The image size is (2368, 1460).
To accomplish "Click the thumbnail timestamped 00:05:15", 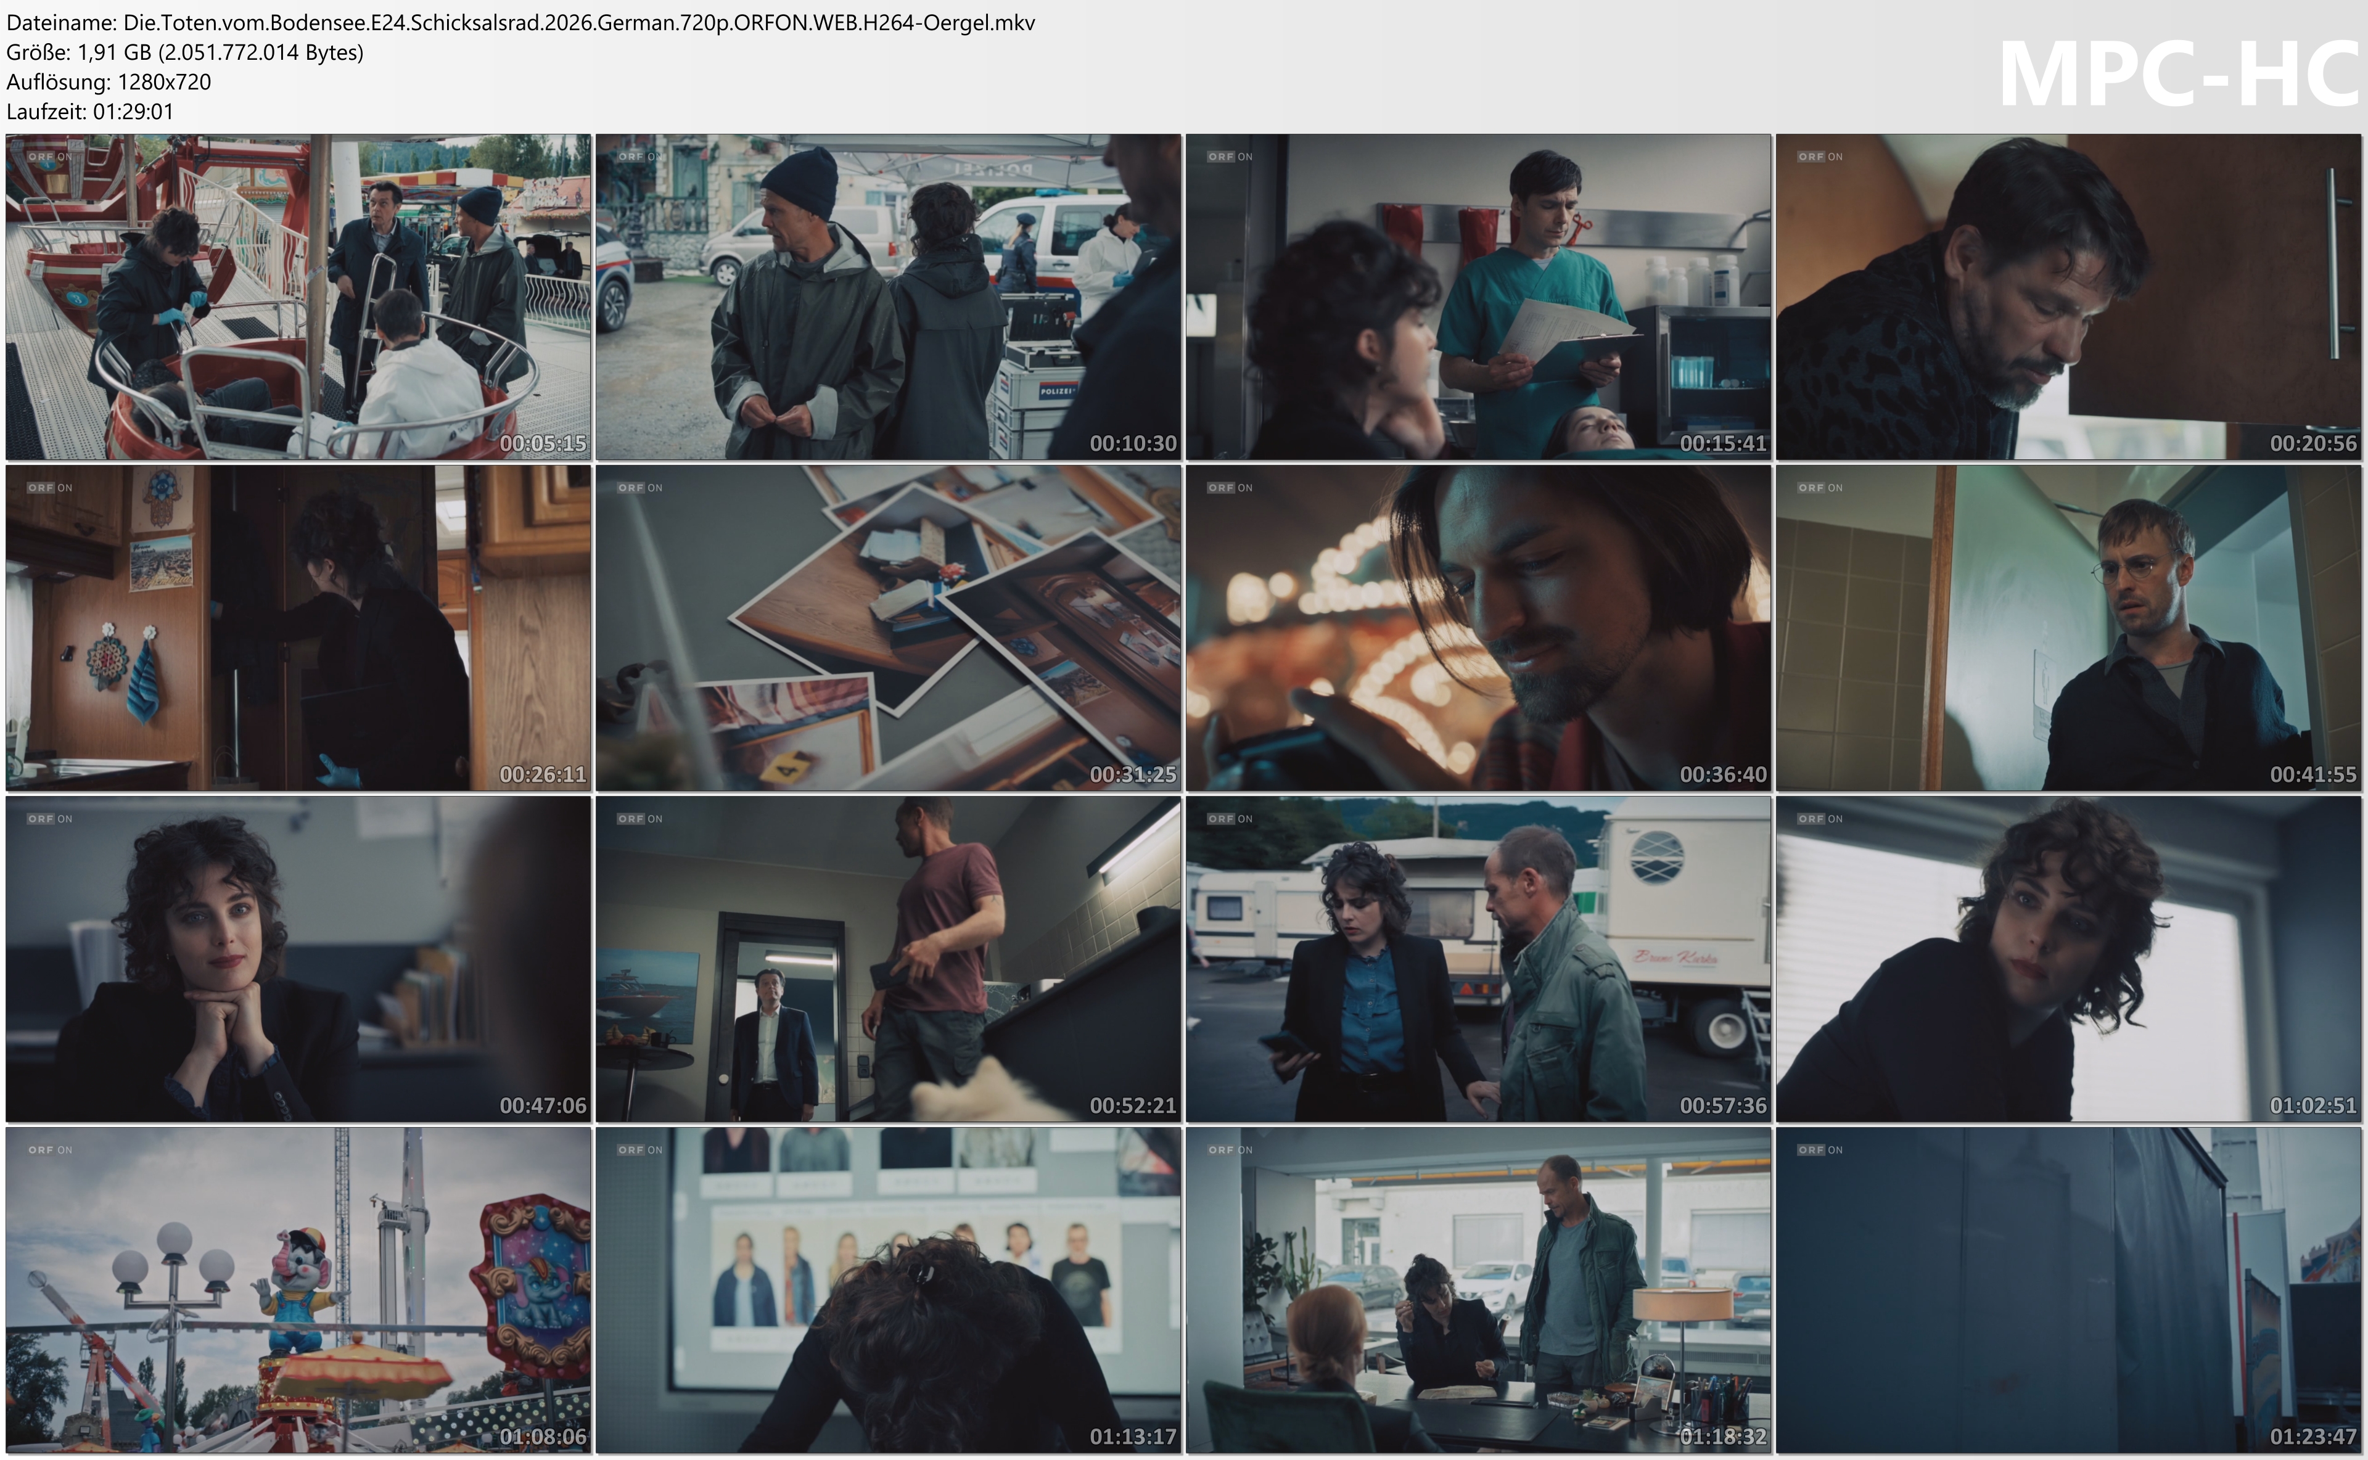I will 297,297.
